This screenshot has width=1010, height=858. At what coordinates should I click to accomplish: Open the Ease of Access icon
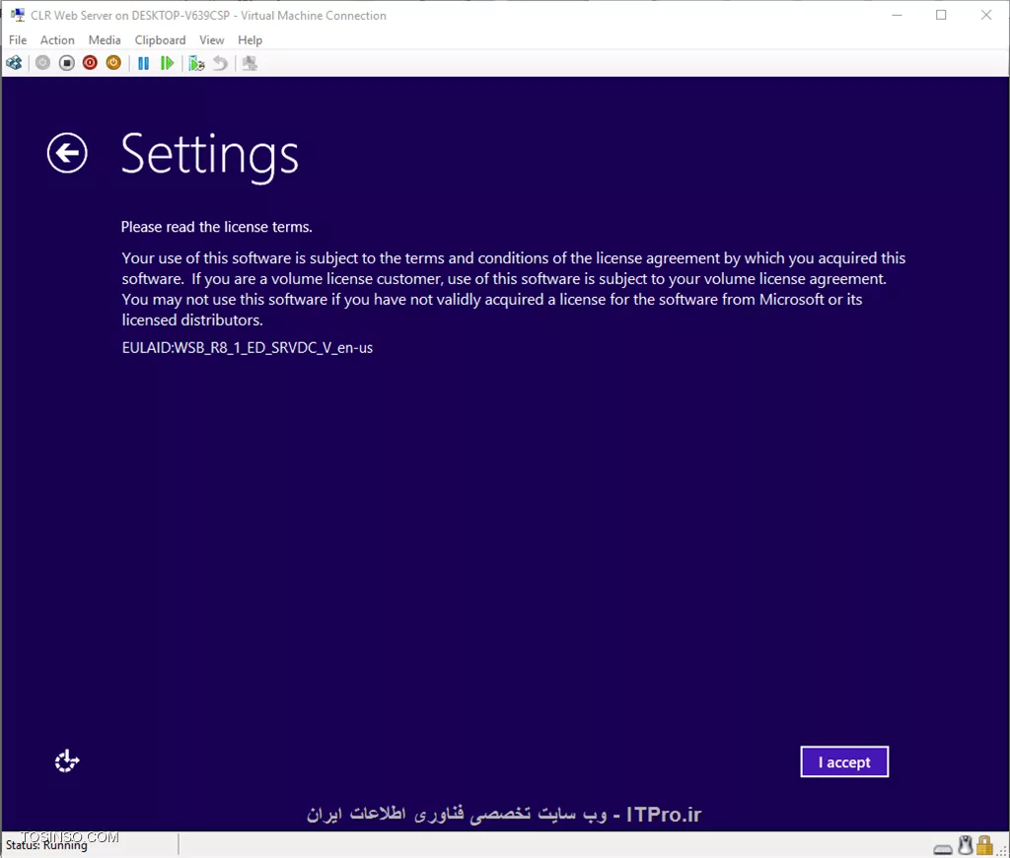coord(66,761)
